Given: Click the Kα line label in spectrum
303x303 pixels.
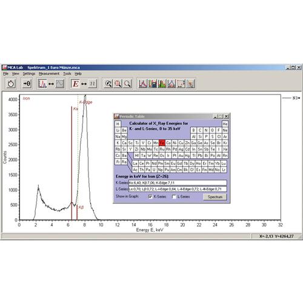Looking at the screenshot, I should pos(76,109).
